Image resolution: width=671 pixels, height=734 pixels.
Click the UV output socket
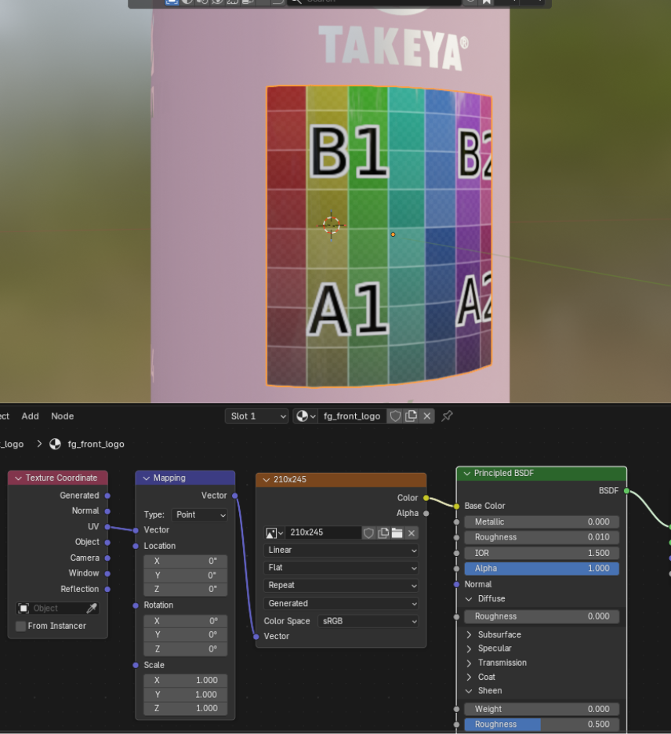(107, 527)
